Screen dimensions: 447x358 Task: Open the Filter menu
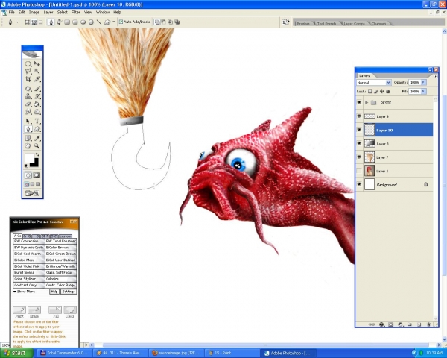pos(75,12)
